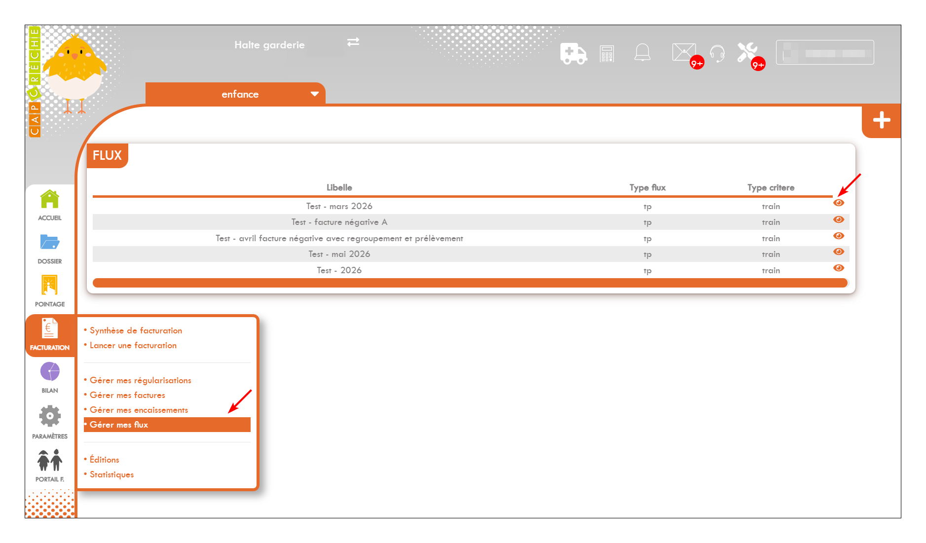Open Synthèse de facturation link

[x=136, y=330]
